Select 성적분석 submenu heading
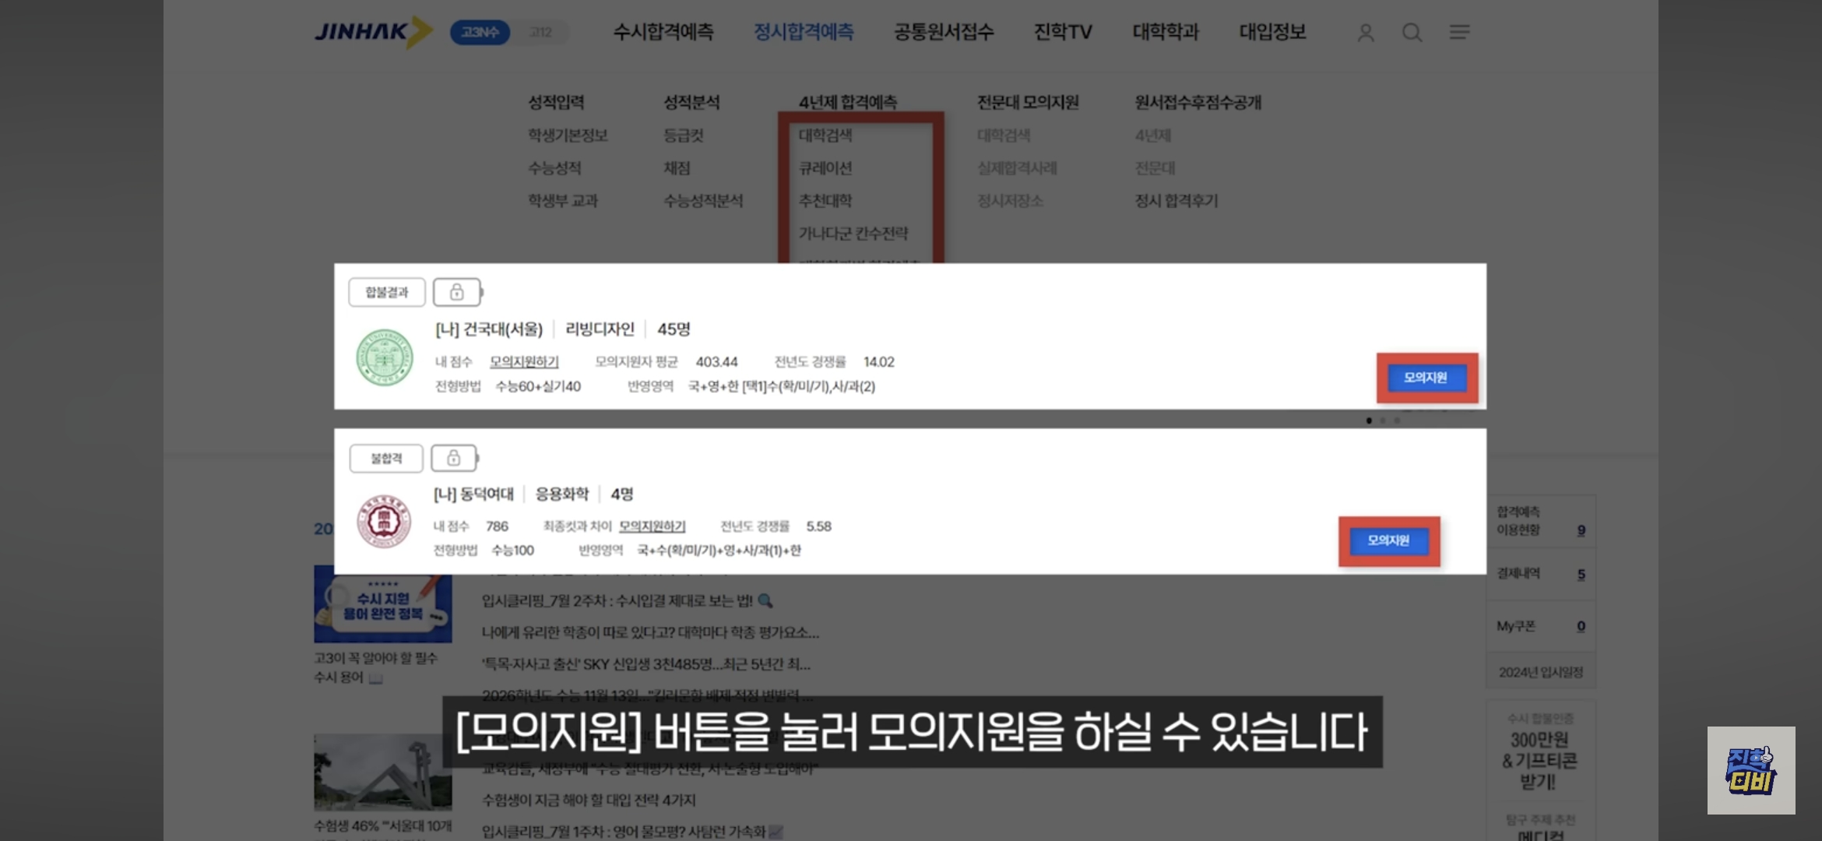The image size is (1822, 841). click(691, 102)
